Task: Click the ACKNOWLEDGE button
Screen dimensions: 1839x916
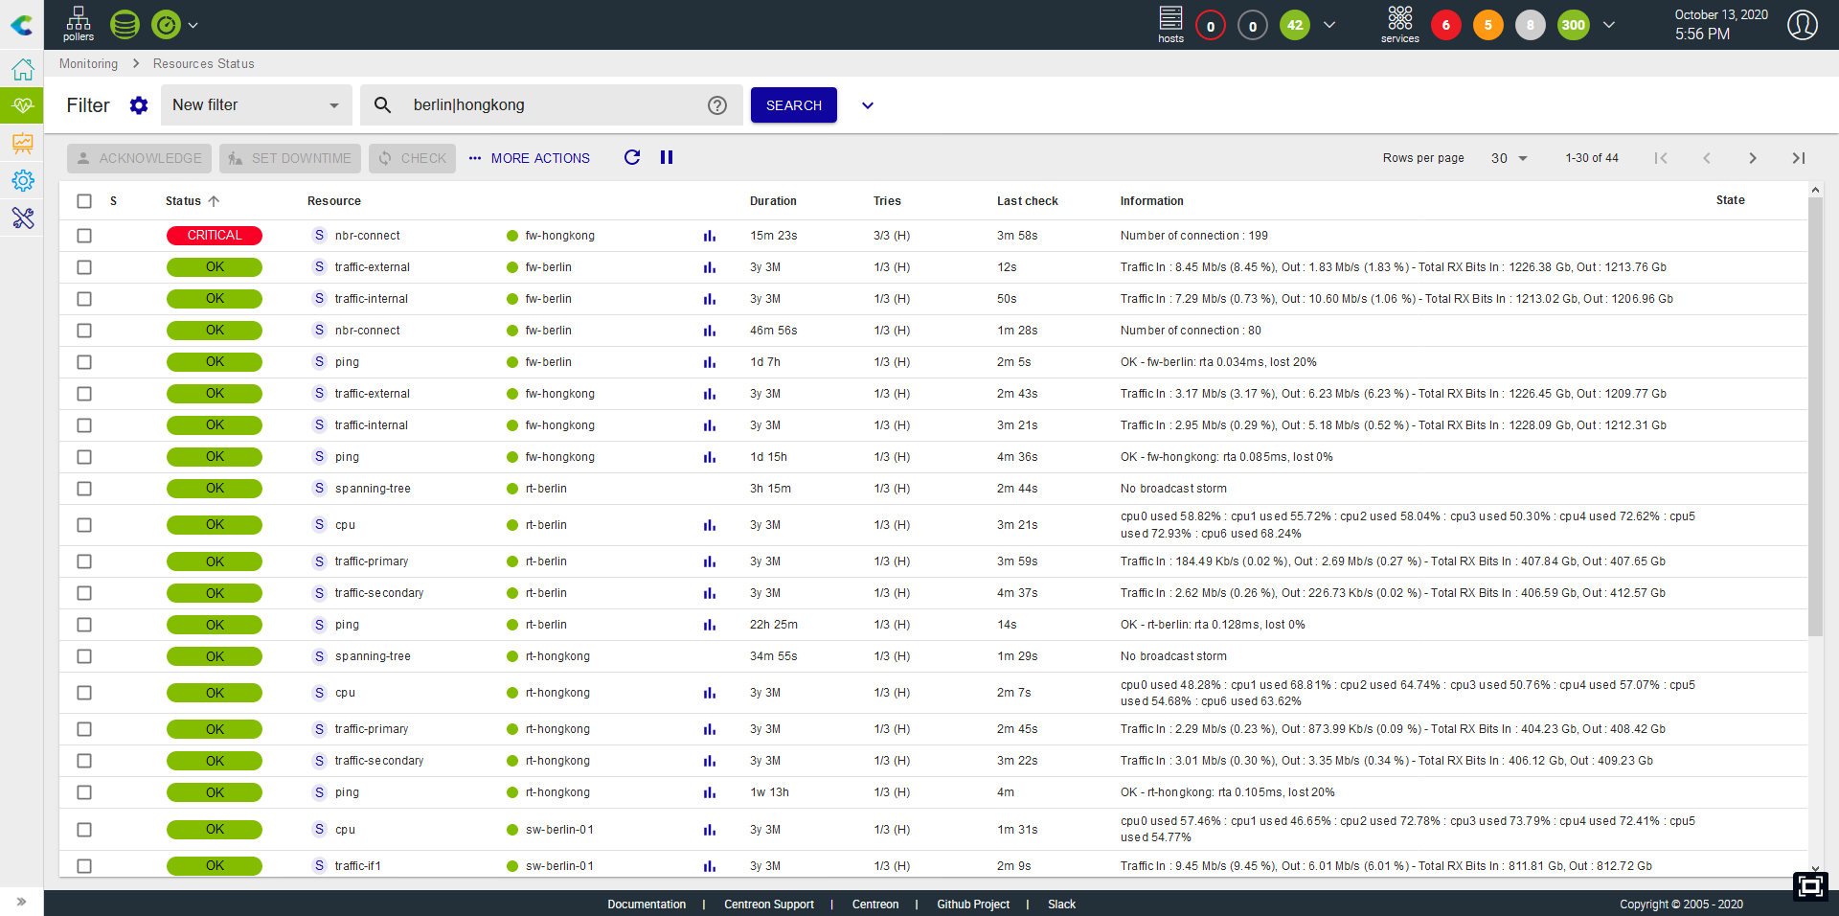Action: pos(140,158)
